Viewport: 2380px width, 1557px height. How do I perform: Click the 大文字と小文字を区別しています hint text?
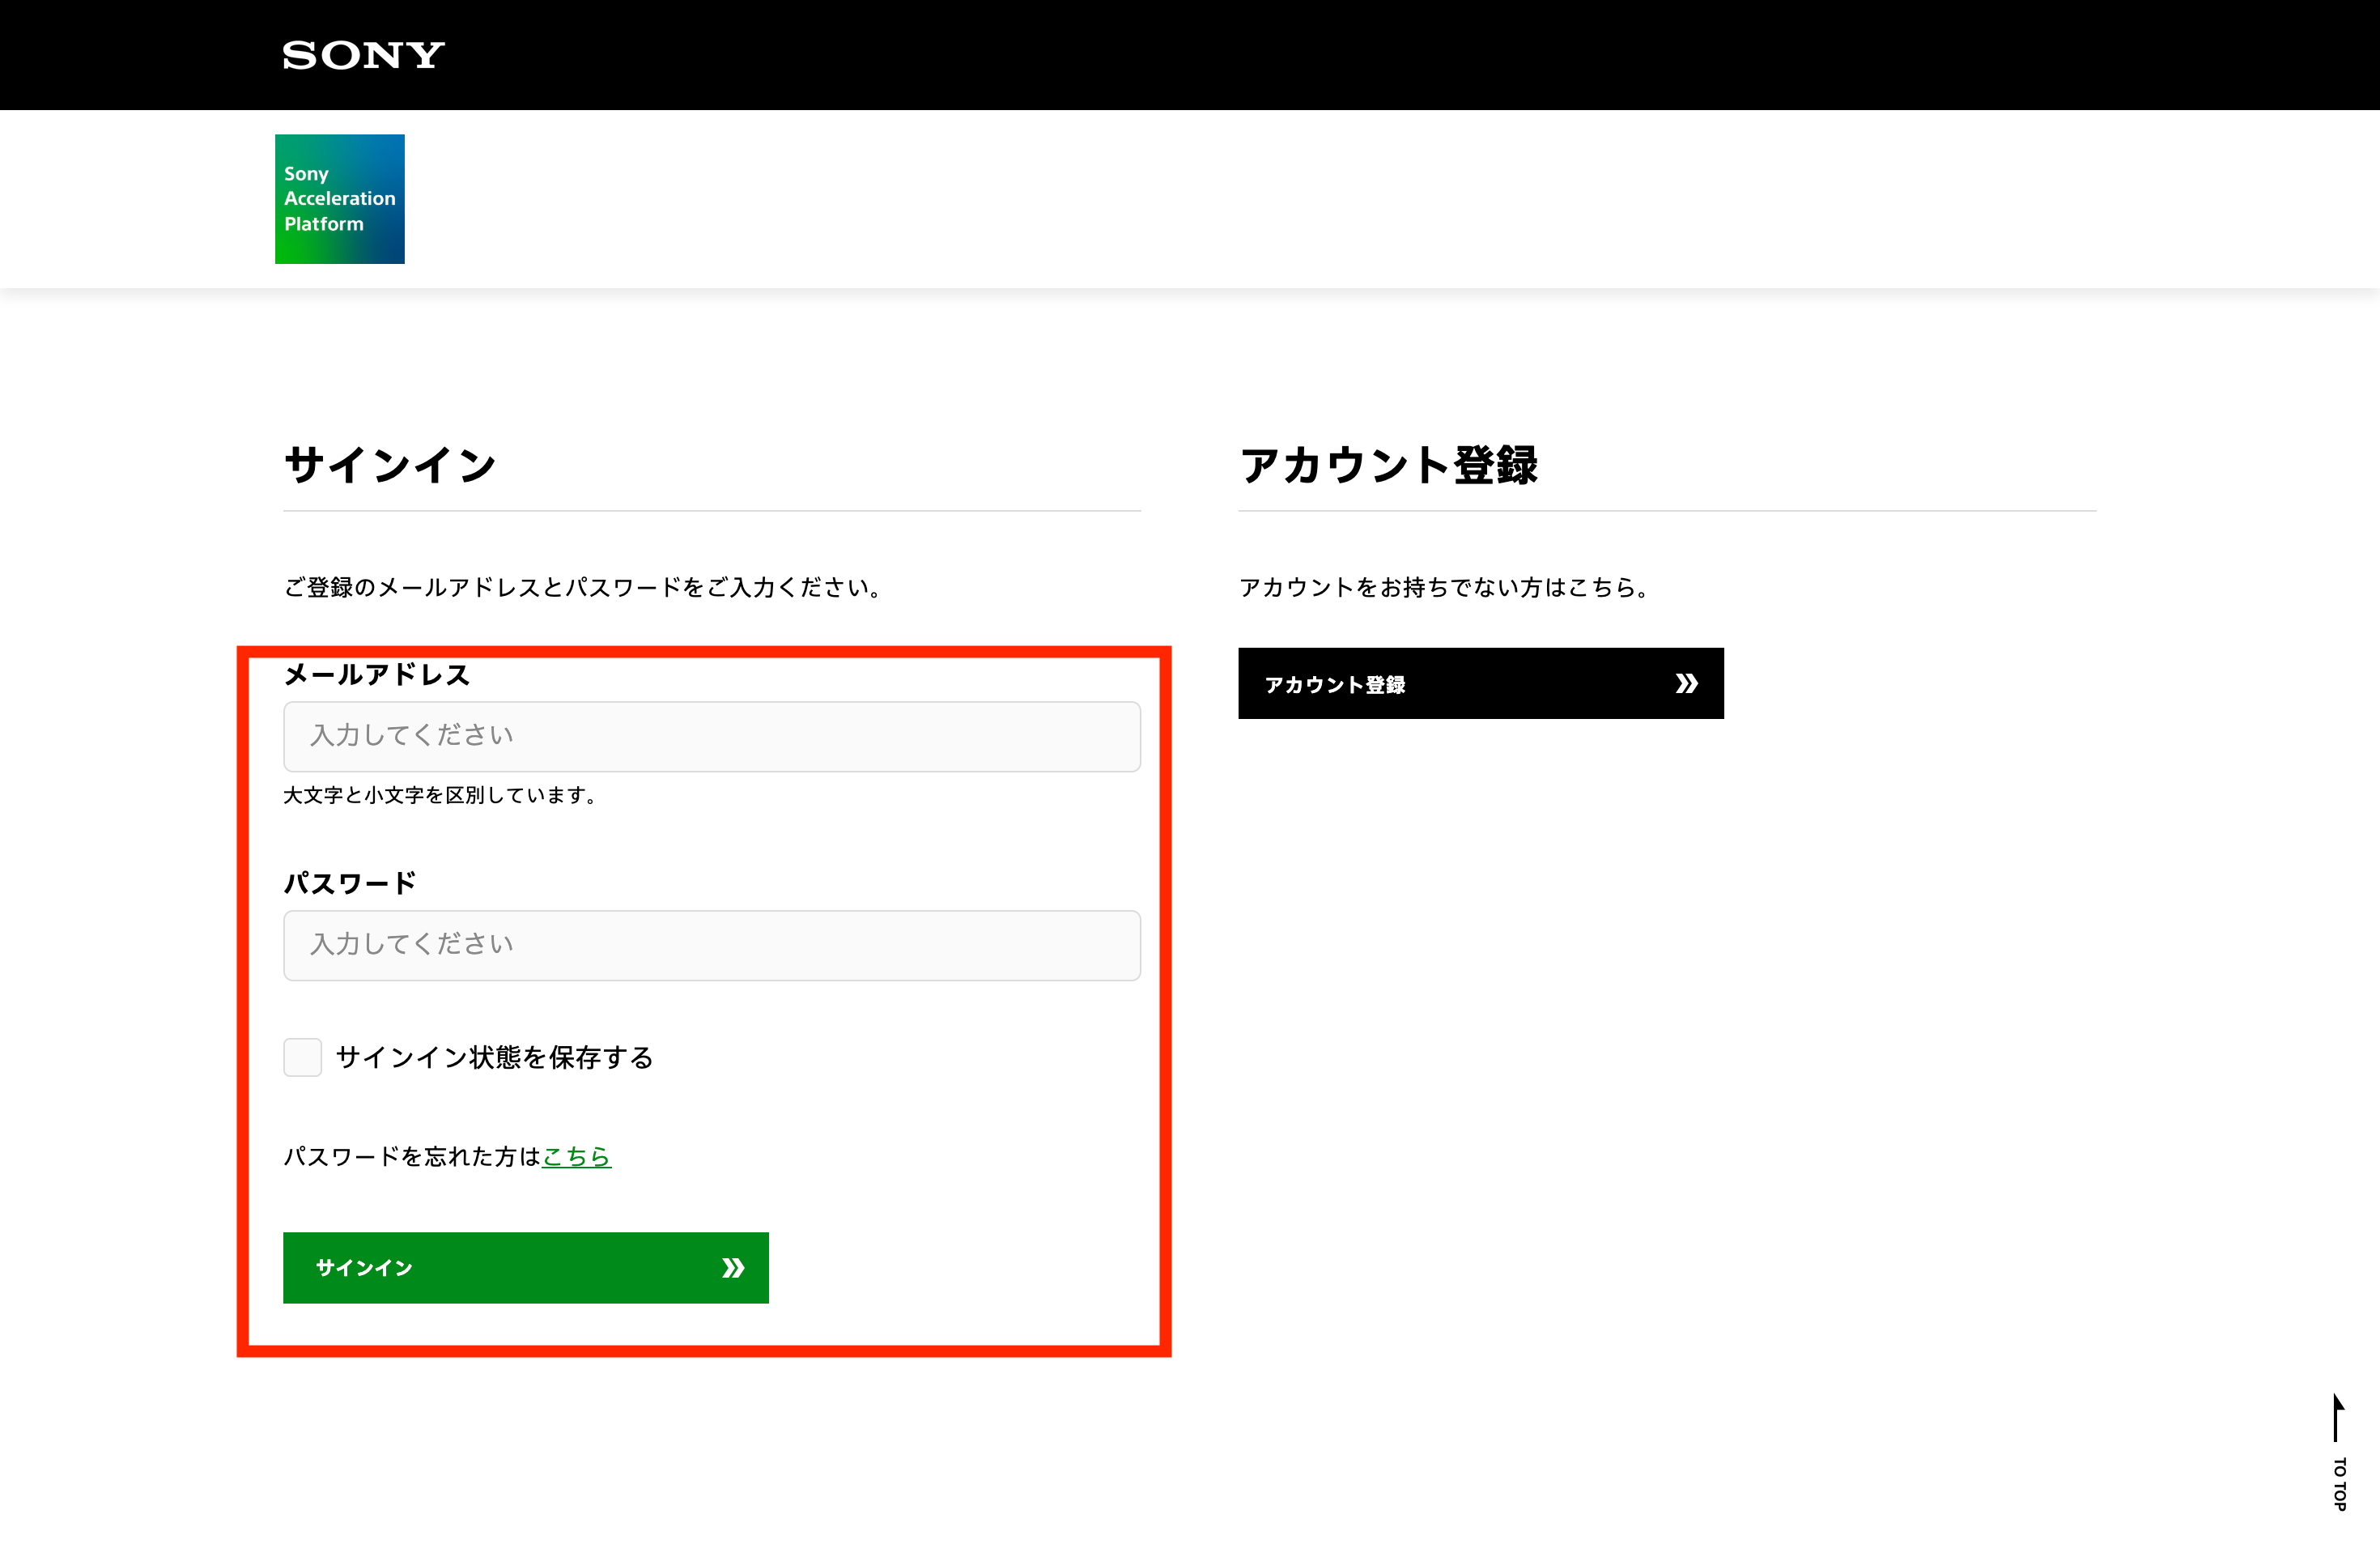coord(440,795)
